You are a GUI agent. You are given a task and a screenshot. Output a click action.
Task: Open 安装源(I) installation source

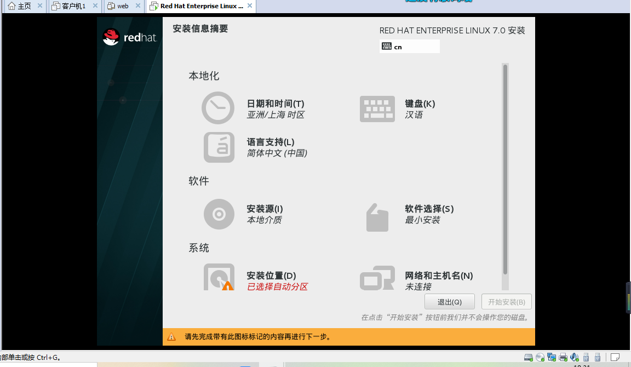tap(265, 209)
